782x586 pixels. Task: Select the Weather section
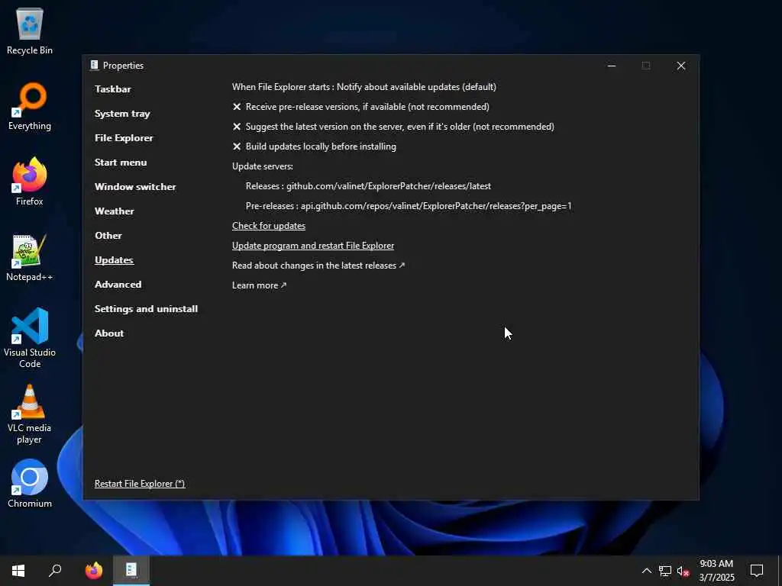115,211
